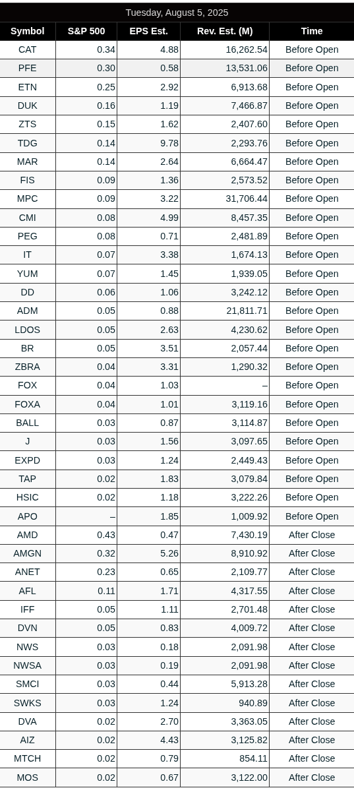Select the AMD ticker symbol
354x792 pixels.
click(x=28, y=535)
